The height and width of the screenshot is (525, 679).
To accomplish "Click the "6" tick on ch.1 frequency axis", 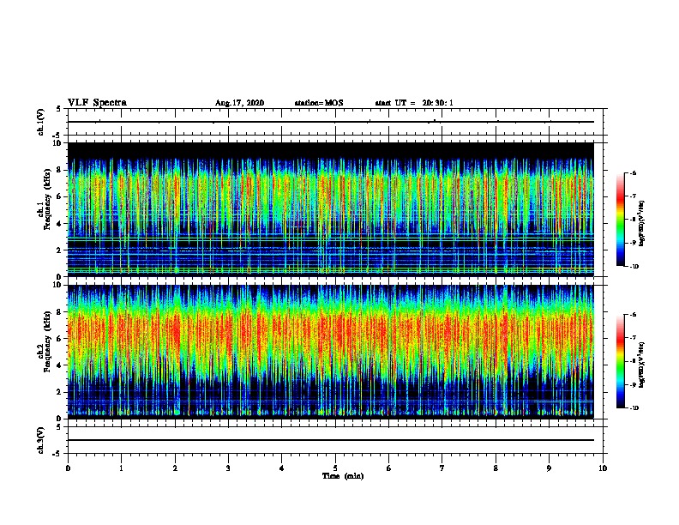I will coord(60,197).
